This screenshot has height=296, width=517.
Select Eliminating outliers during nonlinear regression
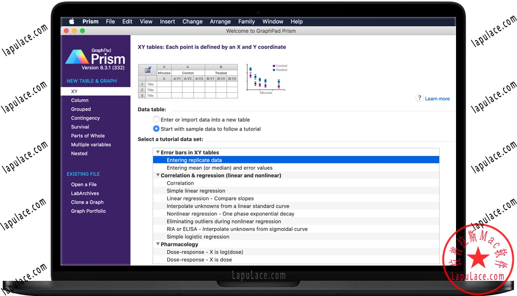click(x=296, y=221)
